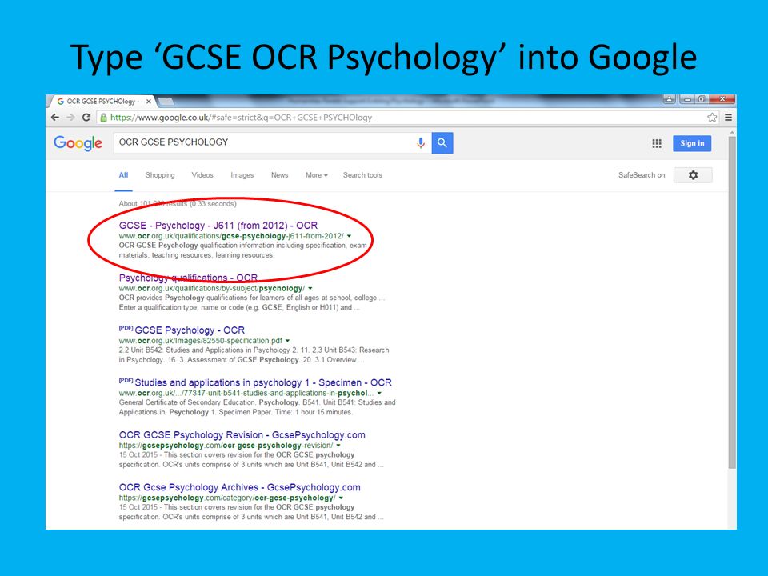
Task: Open the Chrome hamburger menu
Action: (x=728, y=118)
